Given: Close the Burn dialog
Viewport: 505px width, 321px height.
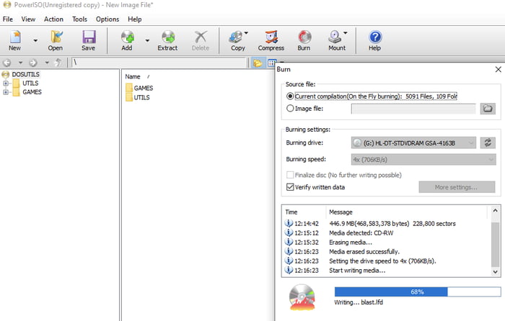Looking at the screenshot, I should pos(498,69).
